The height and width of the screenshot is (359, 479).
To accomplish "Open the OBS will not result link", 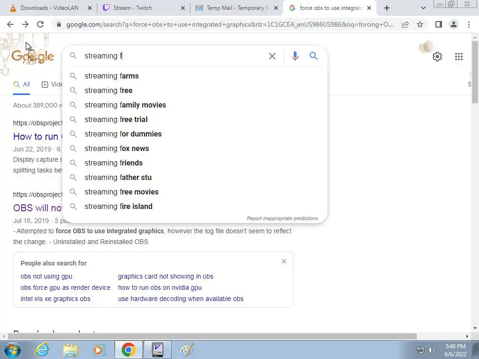I will click(x=37, y=208).
